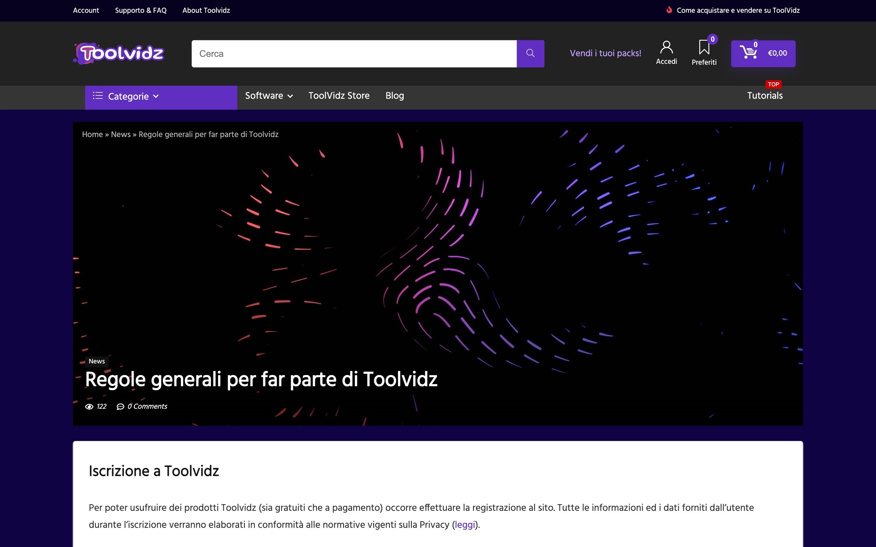Follow the leggi privacy link
876x547 pixels.
[x=465, y=525]
